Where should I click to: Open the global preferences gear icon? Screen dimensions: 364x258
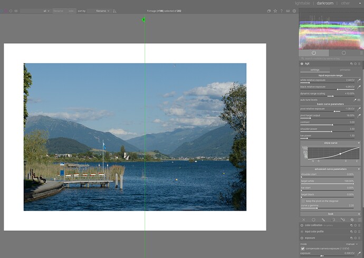pos(294,11)
